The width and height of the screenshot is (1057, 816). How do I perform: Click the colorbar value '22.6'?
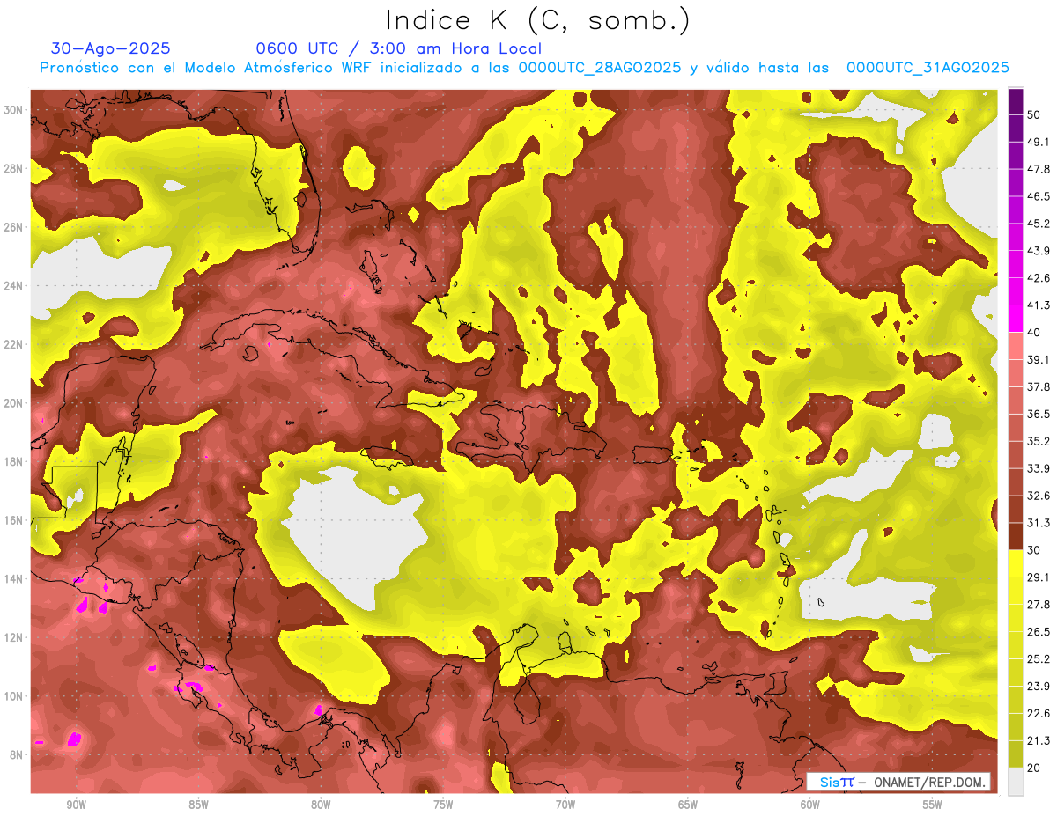point(1038,715)
